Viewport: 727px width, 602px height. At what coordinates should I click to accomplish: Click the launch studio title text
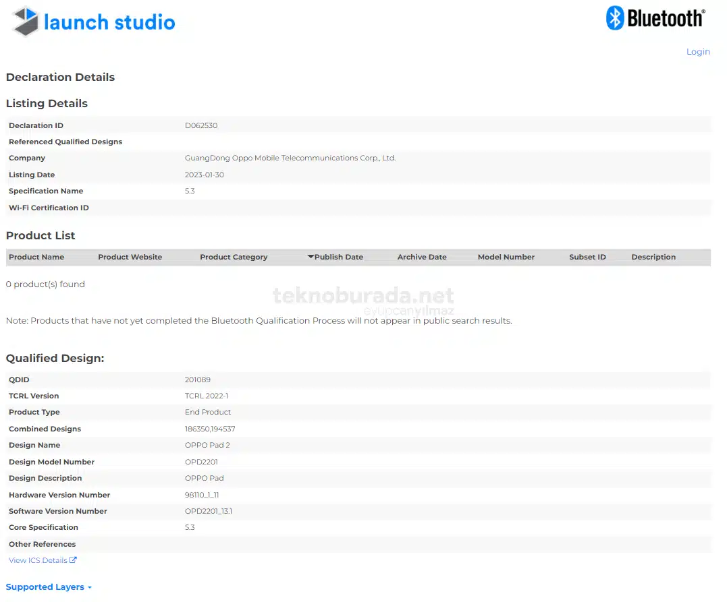pyautogui.click(x=109, y=22)
